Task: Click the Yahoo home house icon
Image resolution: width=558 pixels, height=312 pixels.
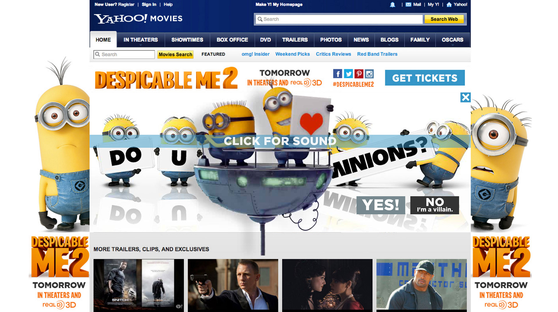Action: click(449, 5)
